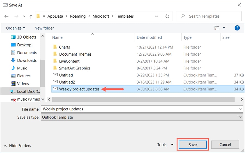Viewport: 245px width, 153px height.
Task: Select Videos in the navigation pane
Action: 20,84
